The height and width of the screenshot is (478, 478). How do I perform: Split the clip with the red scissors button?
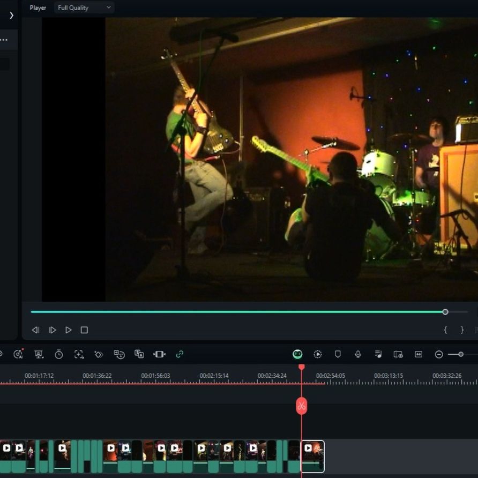tap(302, 406)
